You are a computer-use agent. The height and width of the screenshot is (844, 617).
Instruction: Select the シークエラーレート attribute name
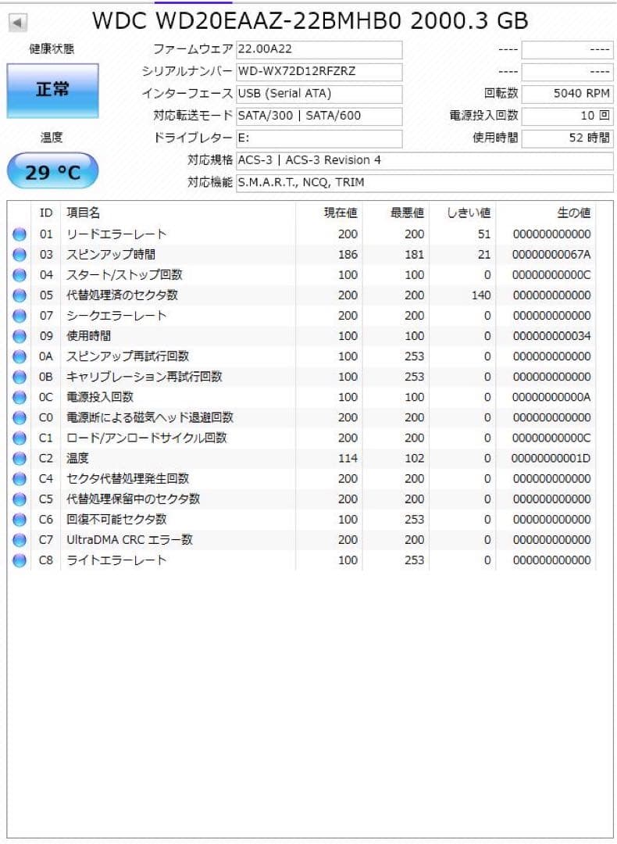[x=116, y=316]
